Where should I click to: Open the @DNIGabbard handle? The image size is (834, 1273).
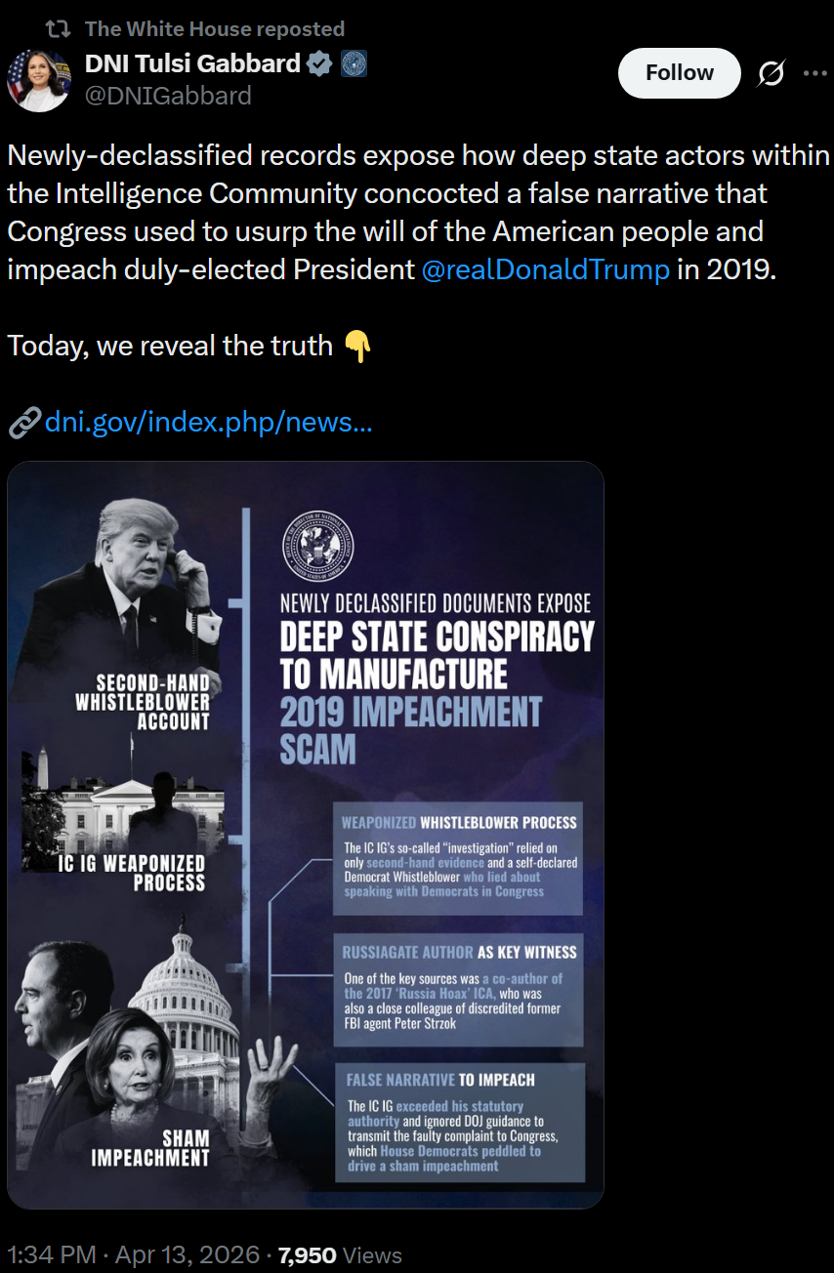(x=168, y=95)
